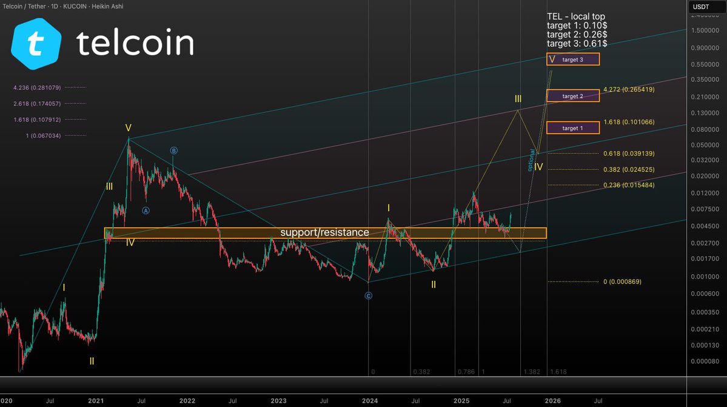Select Fib label '1.618 (0.107912)'
Image resolution: width=727 pixels, height=407 pixels.
point(37,119)
